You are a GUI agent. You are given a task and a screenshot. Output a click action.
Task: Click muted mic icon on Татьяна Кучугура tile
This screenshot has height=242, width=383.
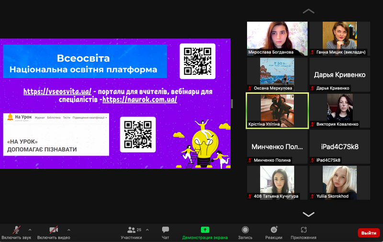(x=250, y=196)
